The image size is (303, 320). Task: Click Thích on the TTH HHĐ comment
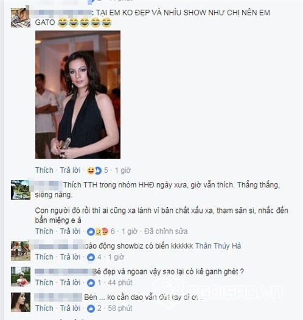pyautogui.click(x=44, y=231)
